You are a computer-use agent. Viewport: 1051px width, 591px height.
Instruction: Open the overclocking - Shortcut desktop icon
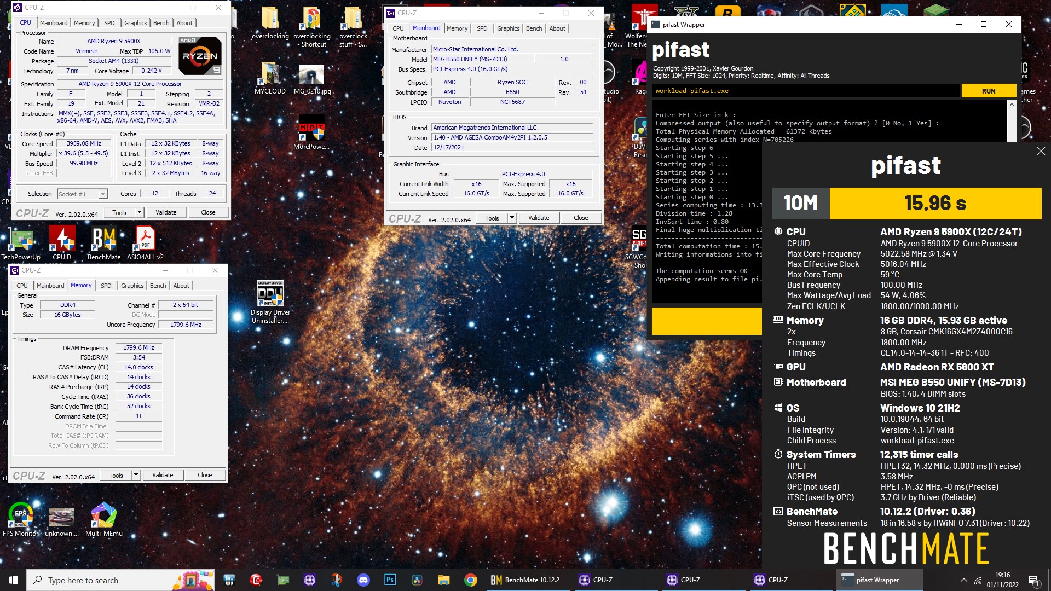click(311, 27)
